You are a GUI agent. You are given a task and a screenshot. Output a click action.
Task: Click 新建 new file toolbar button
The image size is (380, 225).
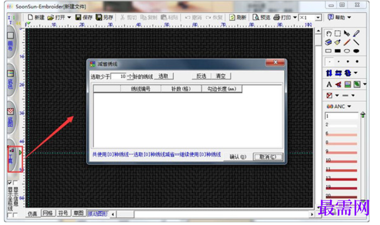[x=36, y=17]
